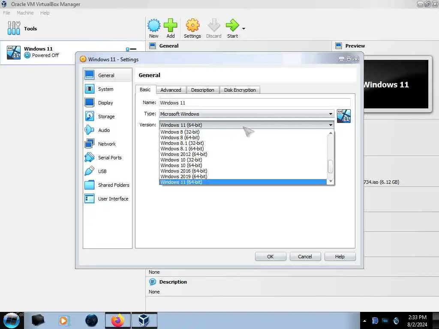439x329 pixels.
Task: Show hidden system tray icons arrow
Action: [364, 321]
